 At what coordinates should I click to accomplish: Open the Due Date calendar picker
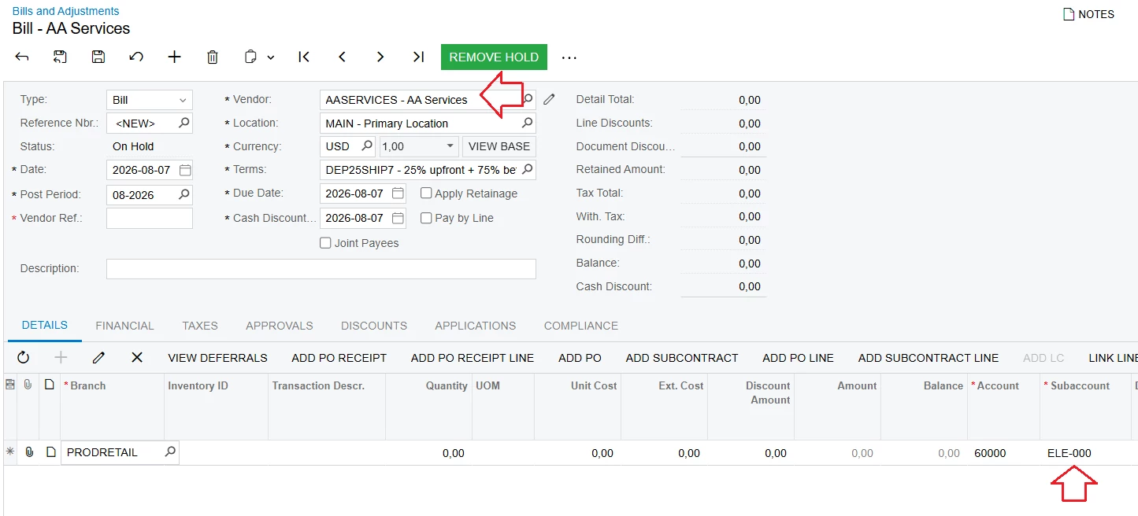[398, 193]
